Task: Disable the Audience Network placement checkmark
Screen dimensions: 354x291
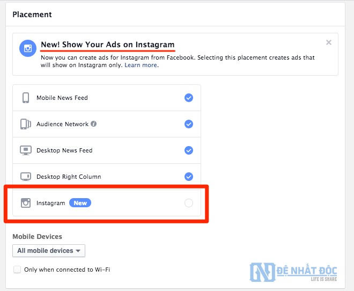Action: point(189,124)
